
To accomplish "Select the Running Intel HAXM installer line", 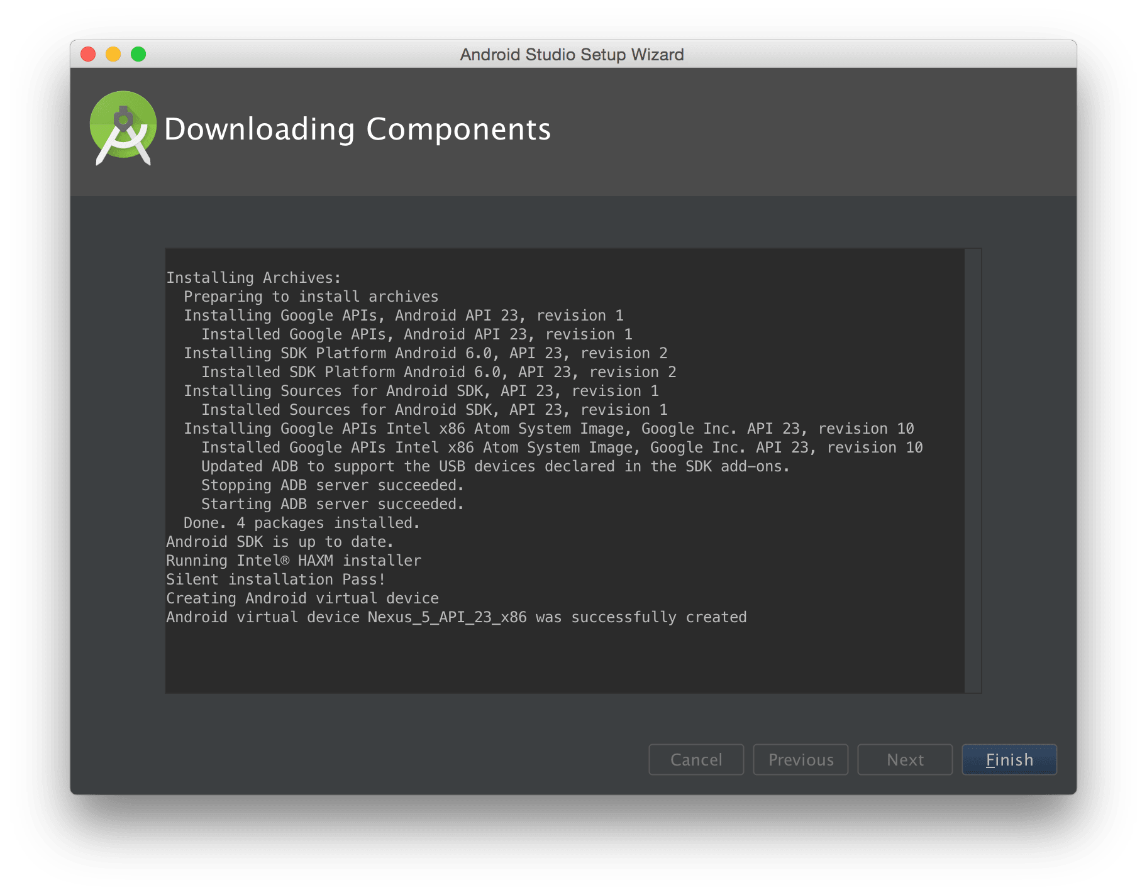I will tap(293, 560).
